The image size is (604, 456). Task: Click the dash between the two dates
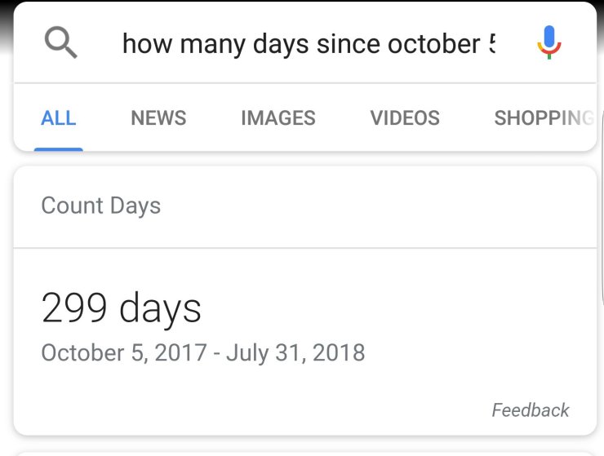[217, 354]
